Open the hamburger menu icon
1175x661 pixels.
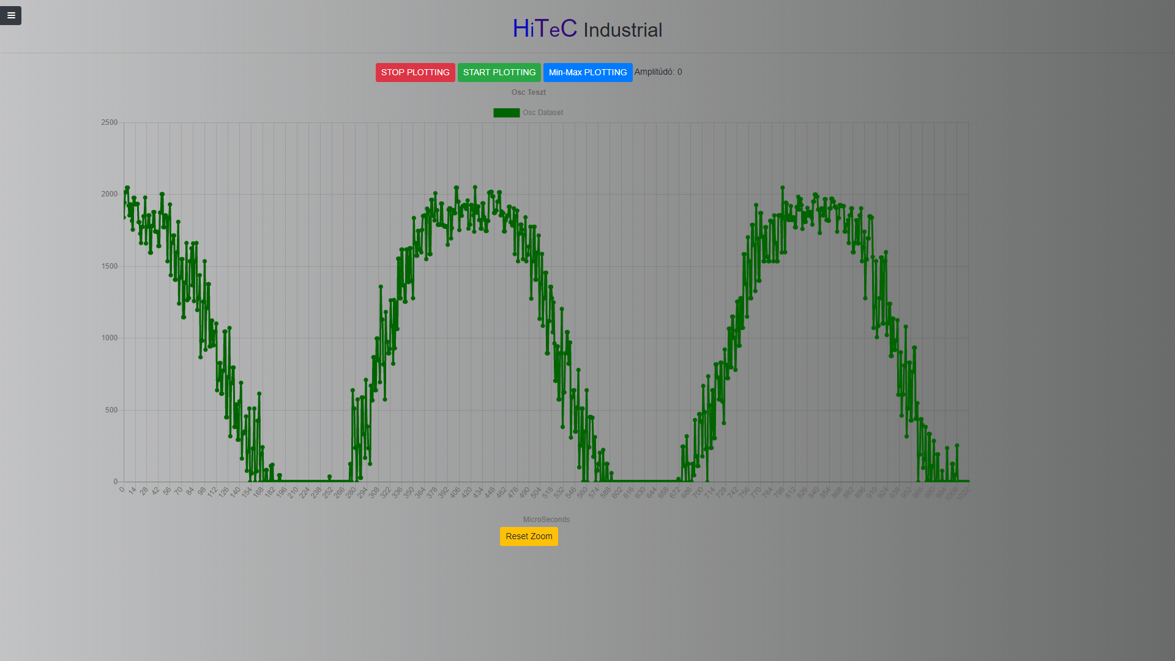(x=10, y=15)
